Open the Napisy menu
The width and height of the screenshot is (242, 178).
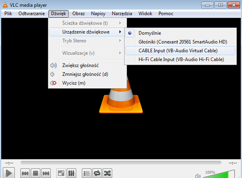[98, 14]
